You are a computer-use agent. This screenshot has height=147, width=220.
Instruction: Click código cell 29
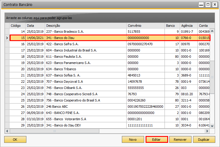click(x=17, y=125)
